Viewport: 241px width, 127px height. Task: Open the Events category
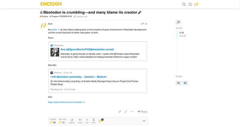coord(44,16)
